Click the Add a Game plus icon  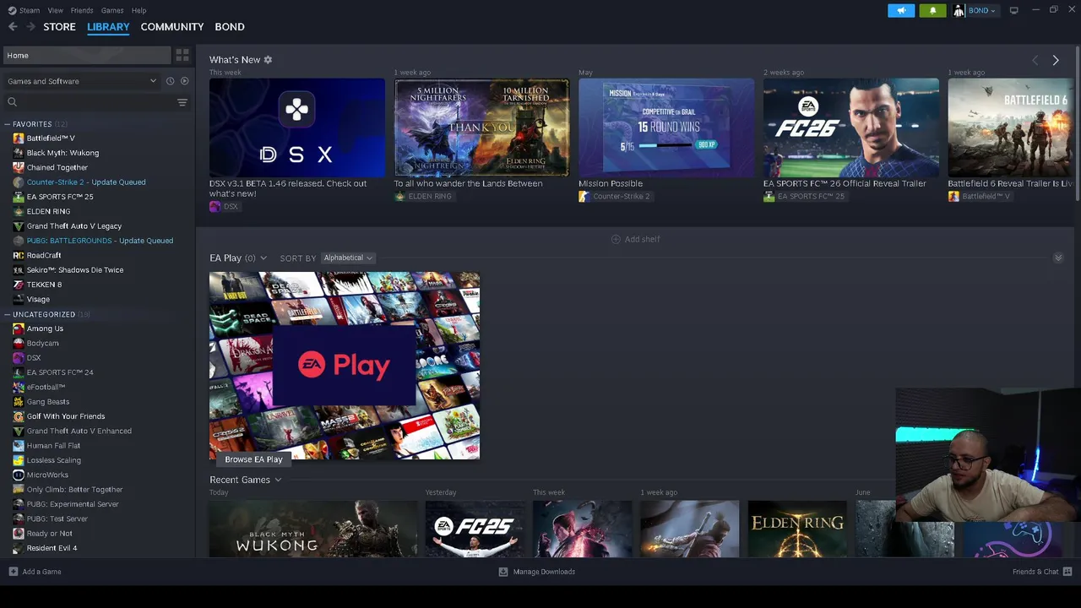pos(13,572)
